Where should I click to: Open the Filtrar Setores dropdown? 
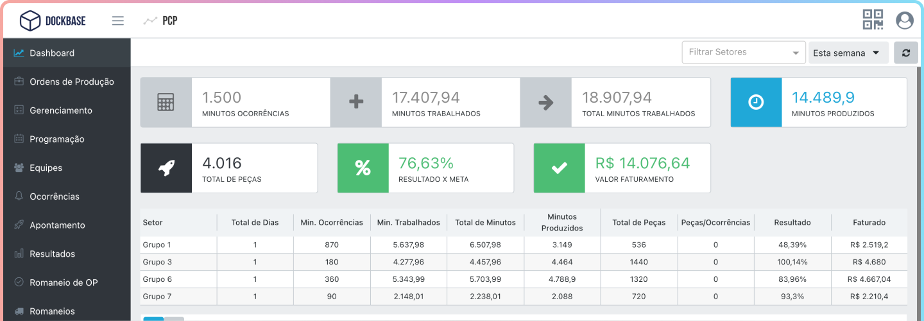[743, 53]
